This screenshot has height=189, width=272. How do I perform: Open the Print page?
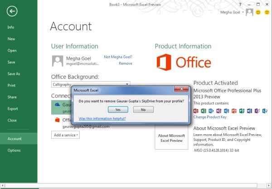click(11, 85)
